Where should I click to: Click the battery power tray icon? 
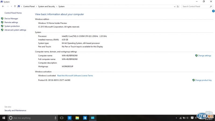click(x=184, y=118)
